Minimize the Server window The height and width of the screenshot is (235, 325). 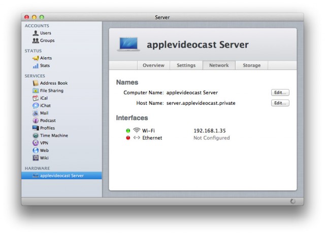pos(34,17)
